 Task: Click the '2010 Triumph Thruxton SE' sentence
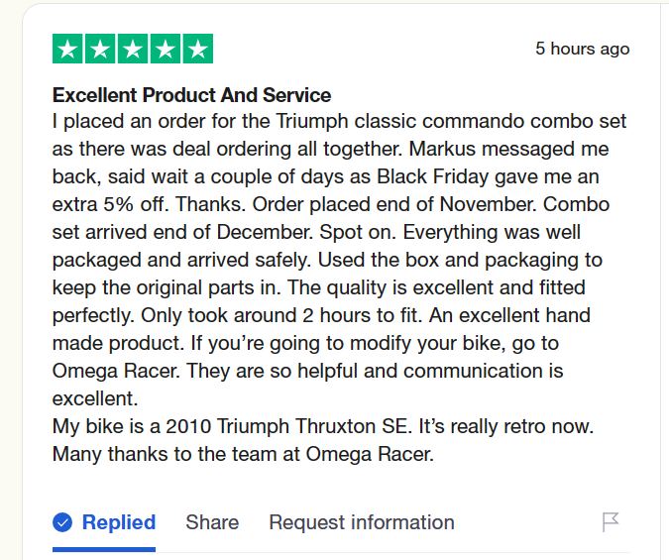[232, 426]
